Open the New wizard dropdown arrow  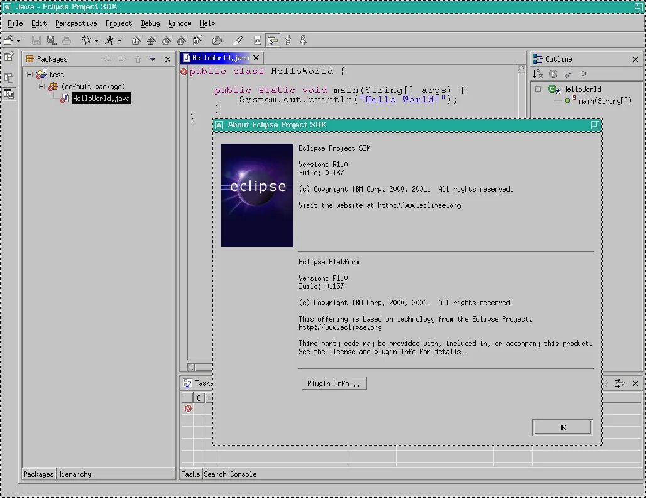19,41
